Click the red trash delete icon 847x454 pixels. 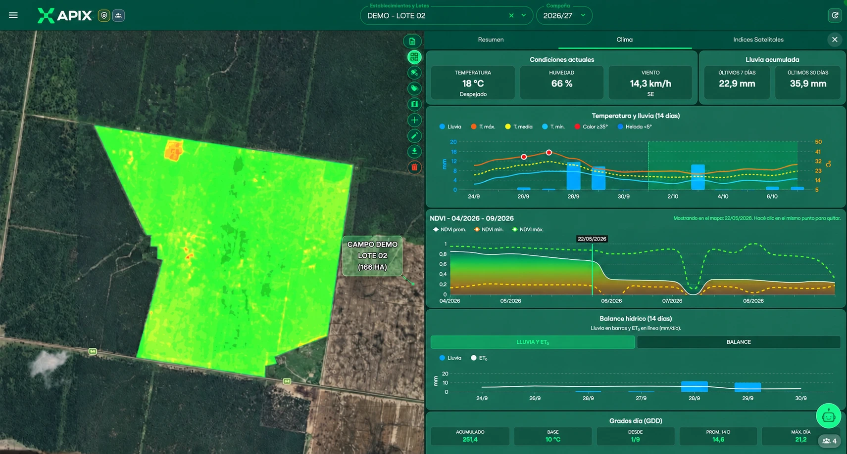[x=414, y=167]
